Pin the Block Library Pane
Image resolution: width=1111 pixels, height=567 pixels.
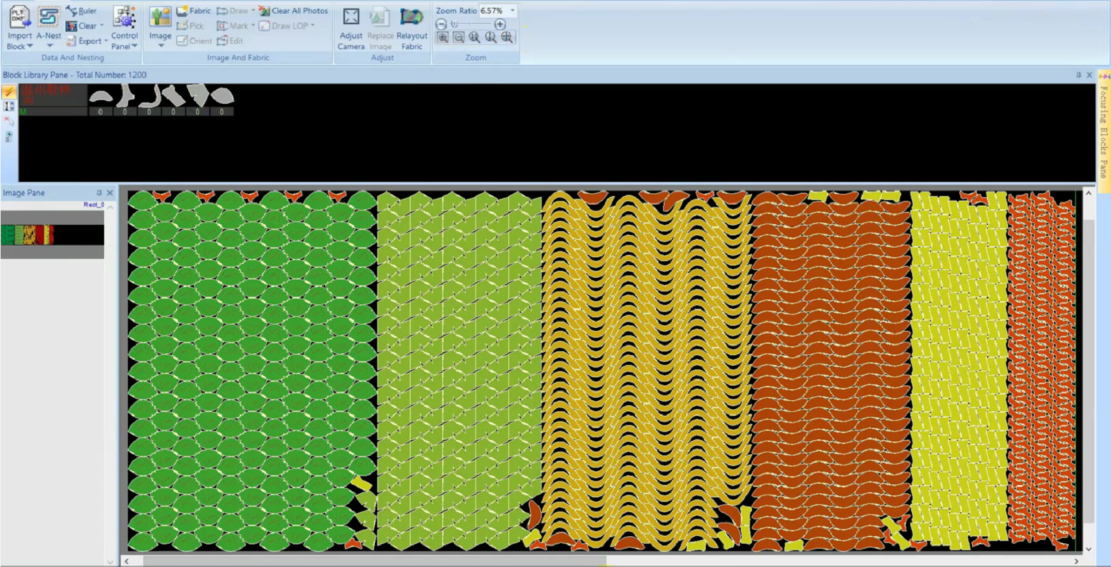(x=1078, y=75)
